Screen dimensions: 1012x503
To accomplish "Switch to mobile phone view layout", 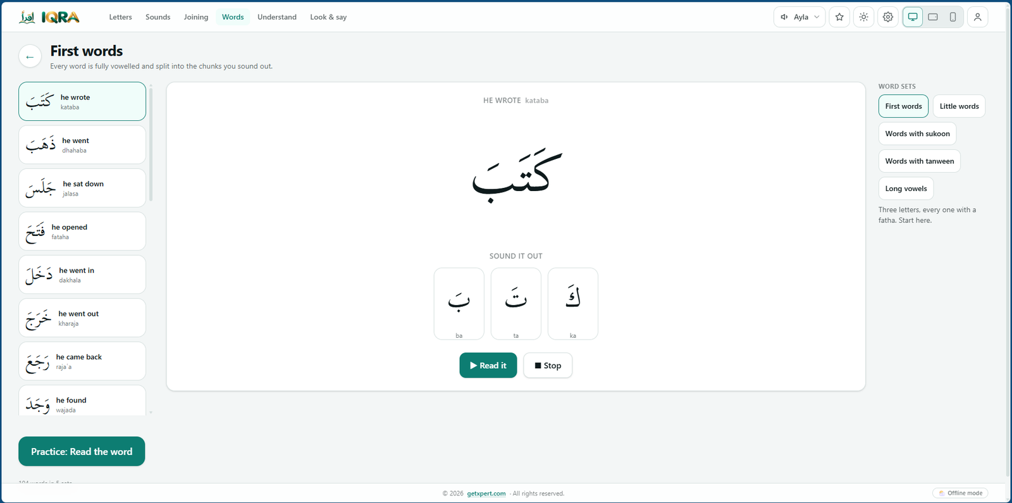I will (953, 17).
